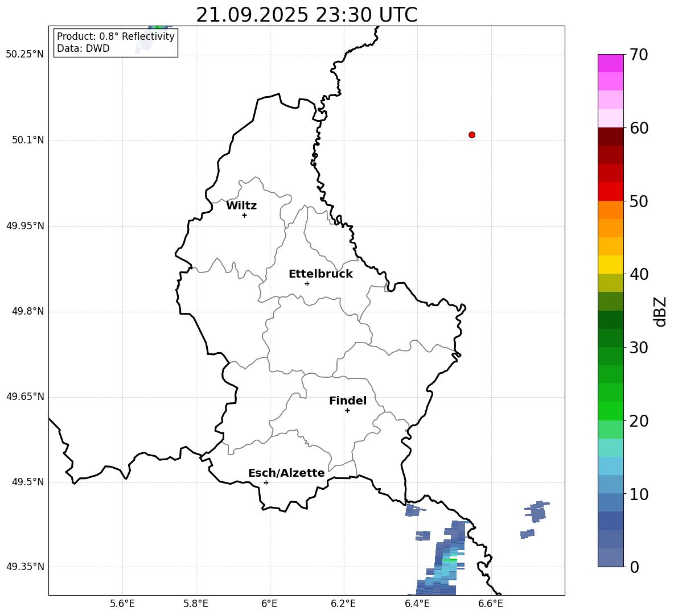Click the Ettelbruck location cross marker
Viewport: 674px width, 615px height.
pyautogui.click(x=307, y=283)
